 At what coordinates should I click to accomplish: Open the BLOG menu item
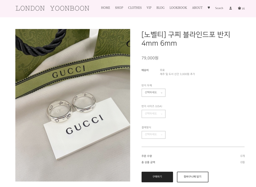point(161,8)
